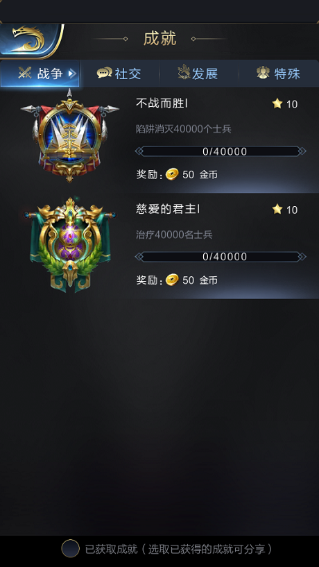Open the 慈爱的君主 laurel medal badge
The image size is (319, 567).
(70, 245)
